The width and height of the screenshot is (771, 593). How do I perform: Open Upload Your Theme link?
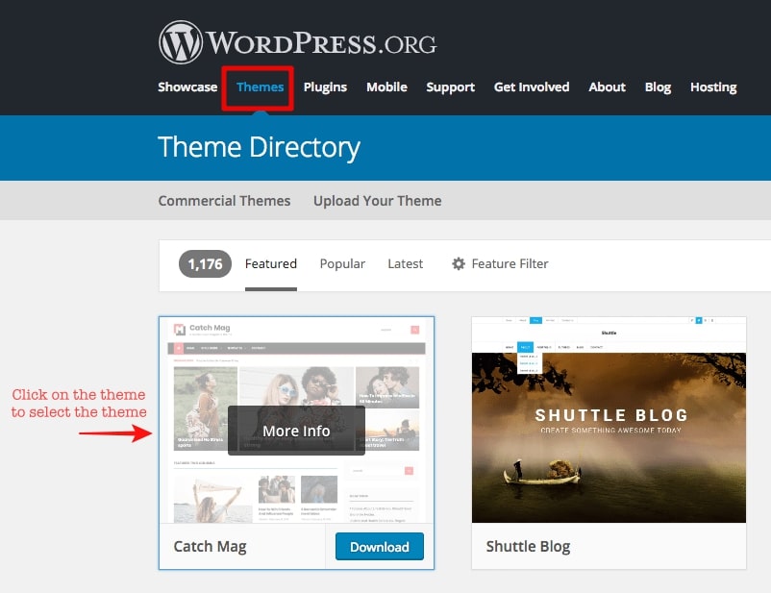377,201
